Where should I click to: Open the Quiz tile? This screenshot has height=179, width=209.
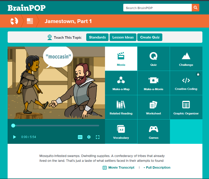pos(153,58)
